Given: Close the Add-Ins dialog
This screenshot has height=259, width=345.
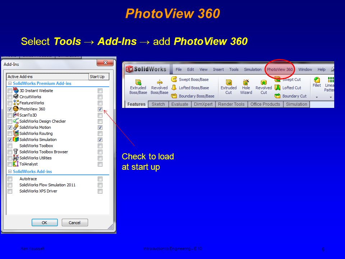Looking at the screenshot, I should tap(105, 63).
